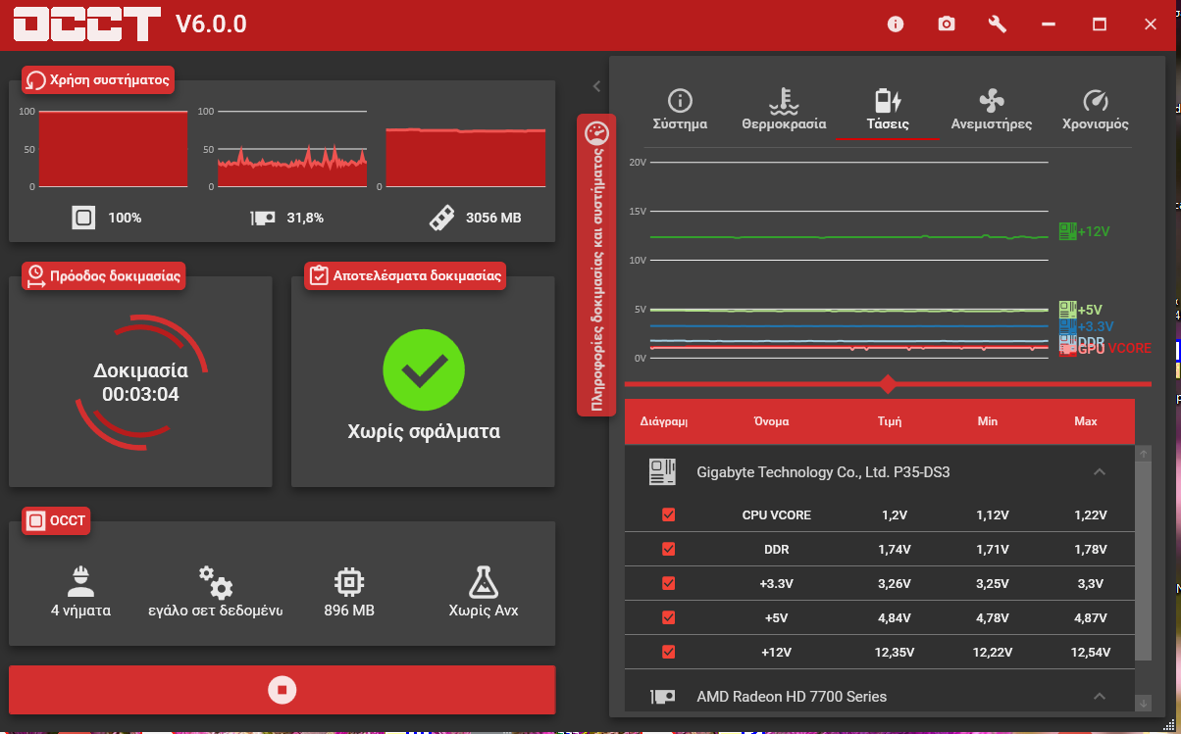Viewport: 1181px width, 734px height.
Task: Minimize the OCCT window
Action: (x=1049, y=24)
